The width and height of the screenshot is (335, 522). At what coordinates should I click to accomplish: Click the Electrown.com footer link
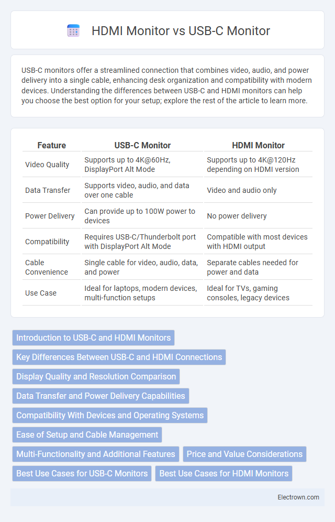(x=298, y=497)
